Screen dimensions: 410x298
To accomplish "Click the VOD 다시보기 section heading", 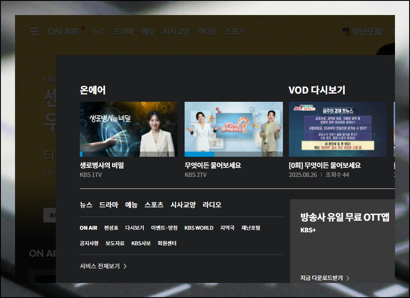I will pyautogui.click(x=317, y=90).
